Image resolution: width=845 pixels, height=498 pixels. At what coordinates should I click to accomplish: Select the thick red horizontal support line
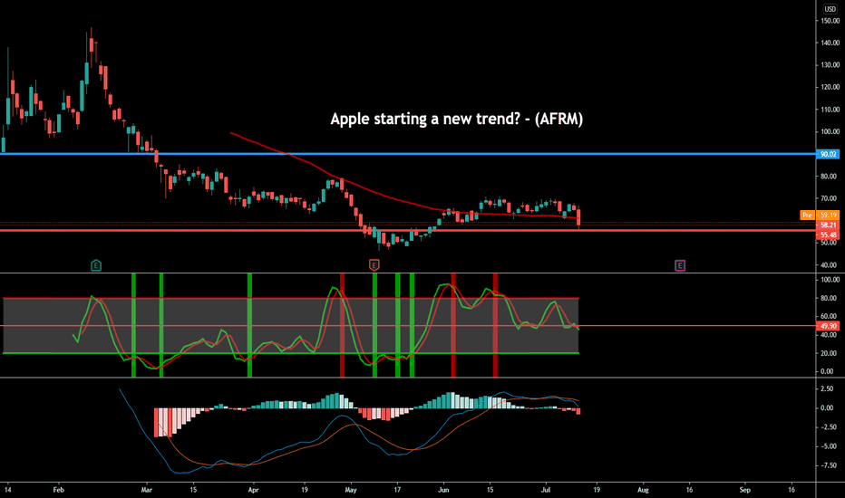coord(408,230)
